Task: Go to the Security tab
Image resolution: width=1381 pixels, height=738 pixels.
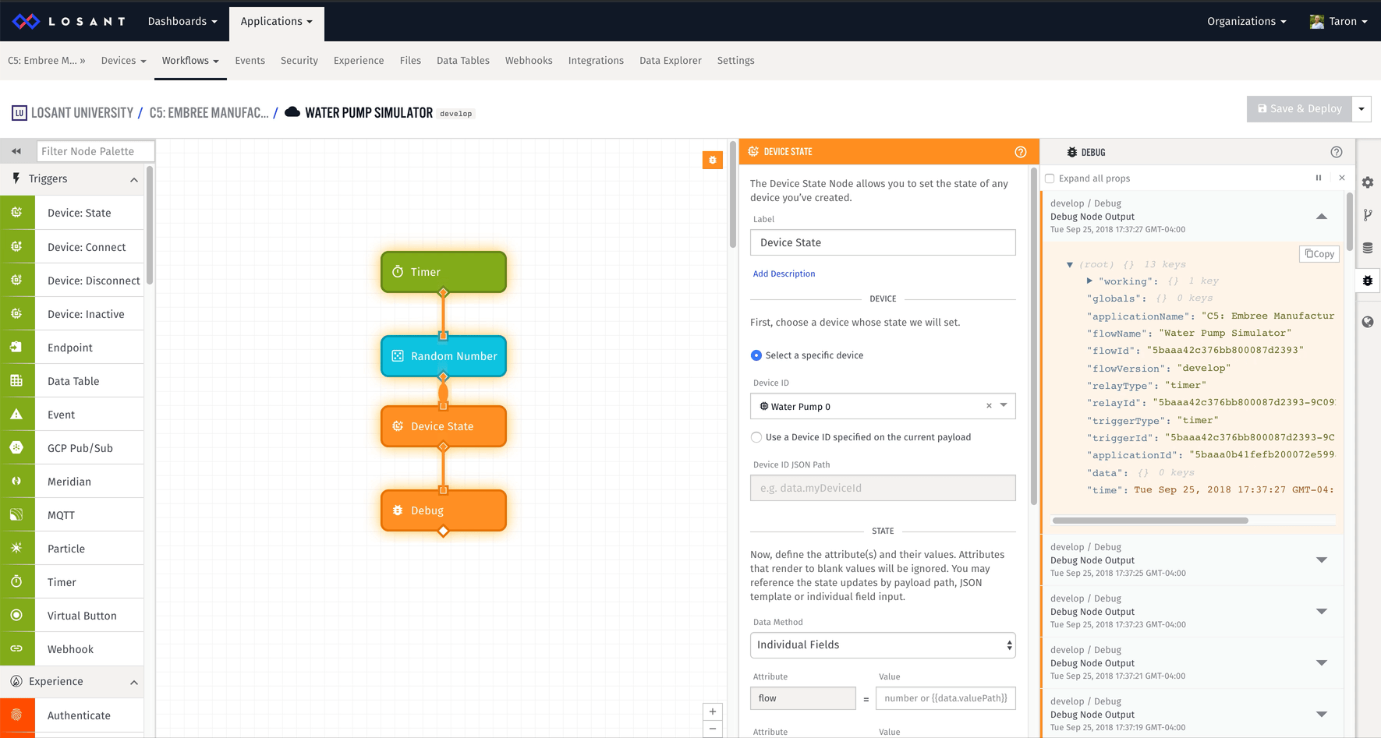Action: (x=299, y=60)
